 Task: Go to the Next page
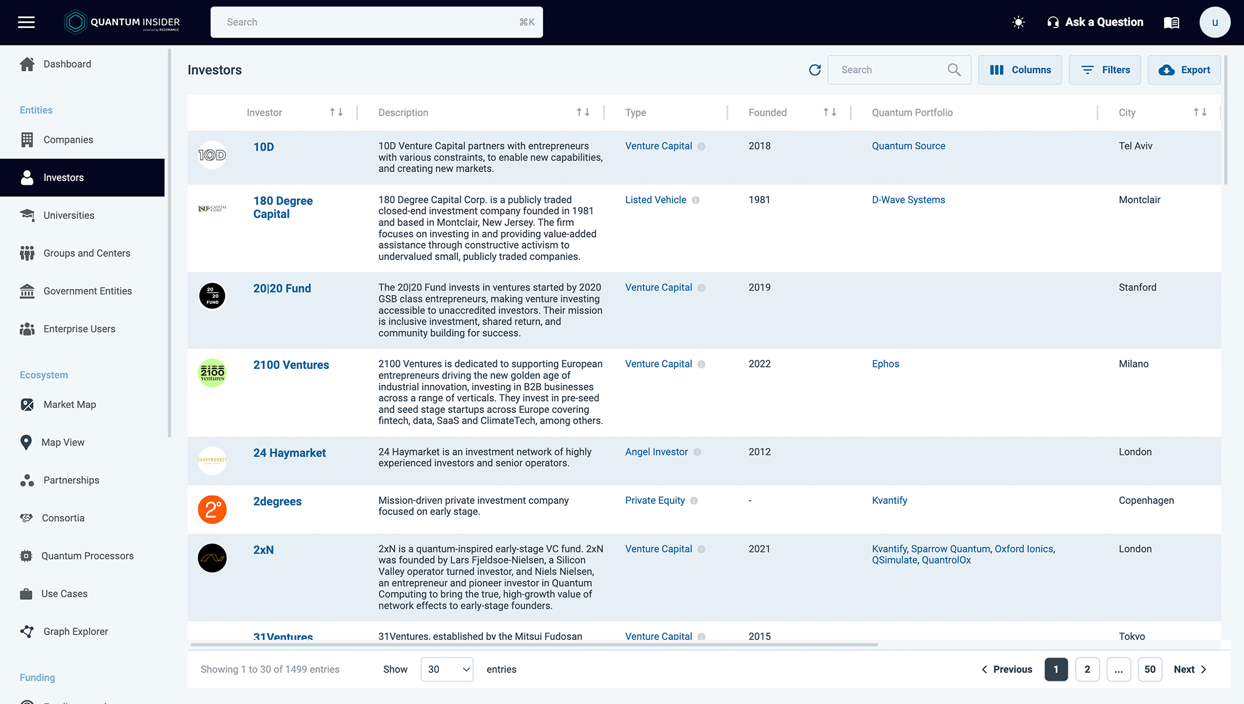click(1190, 669)
